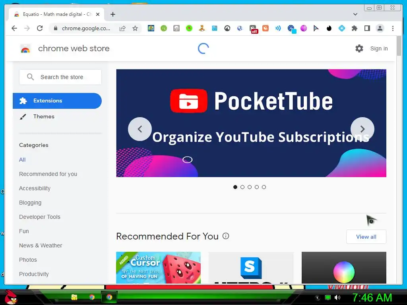Viewport: 407px width, 305px height.
Task: Open the Productivity category
Action: click(x=34, y=274)
